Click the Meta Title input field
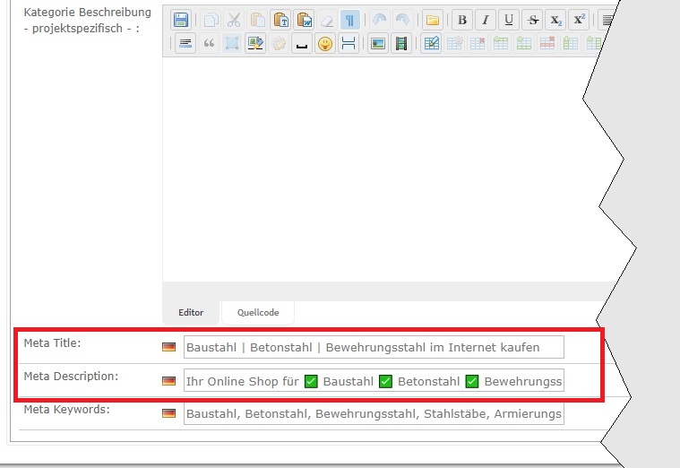 [374, 347]
